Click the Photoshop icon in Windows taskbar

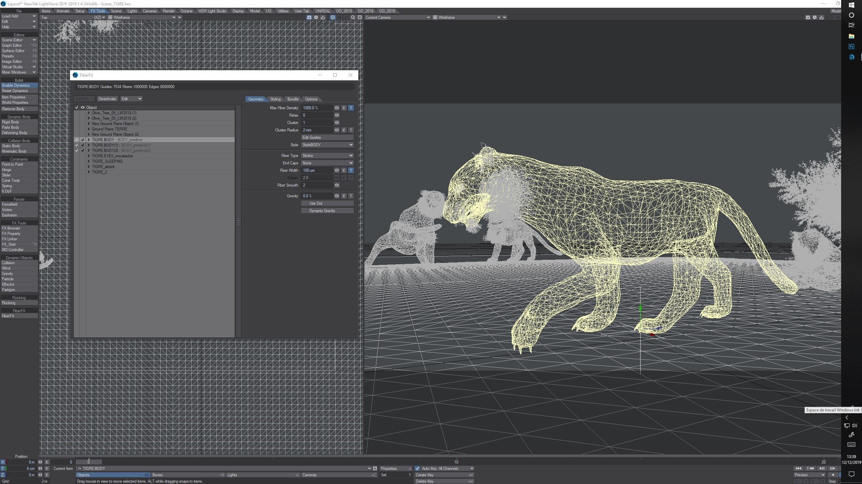tap(851, 47)
